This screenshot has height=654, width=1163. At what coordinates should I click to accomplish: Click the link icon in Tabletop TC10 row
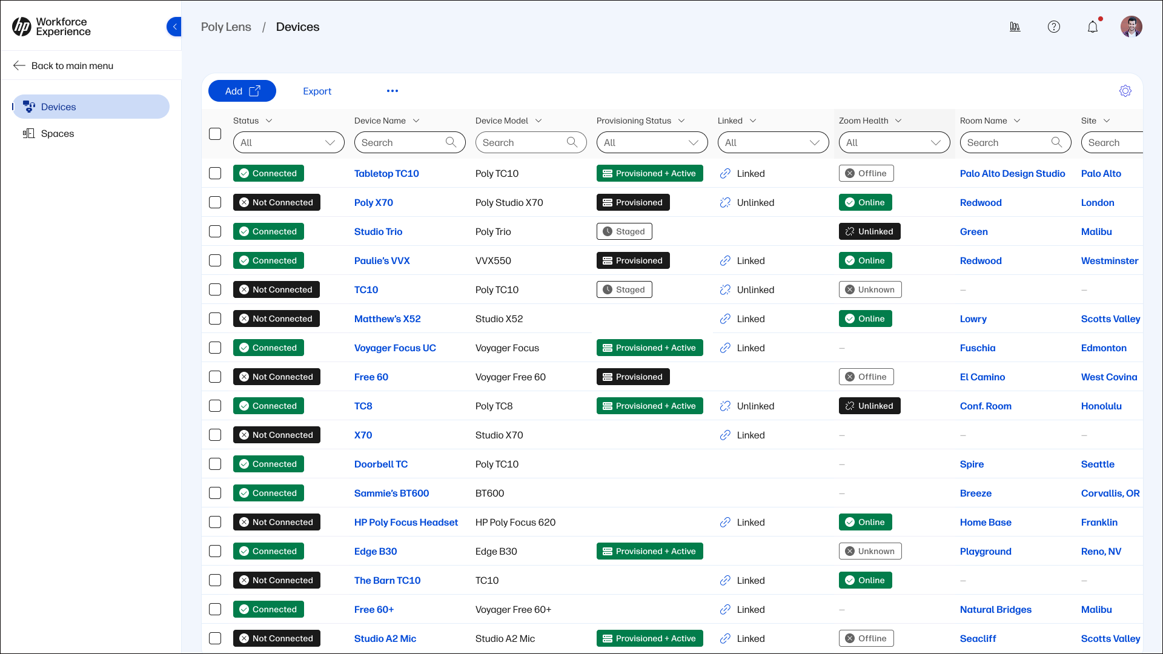pyautogui.click(x=725, y=173)
